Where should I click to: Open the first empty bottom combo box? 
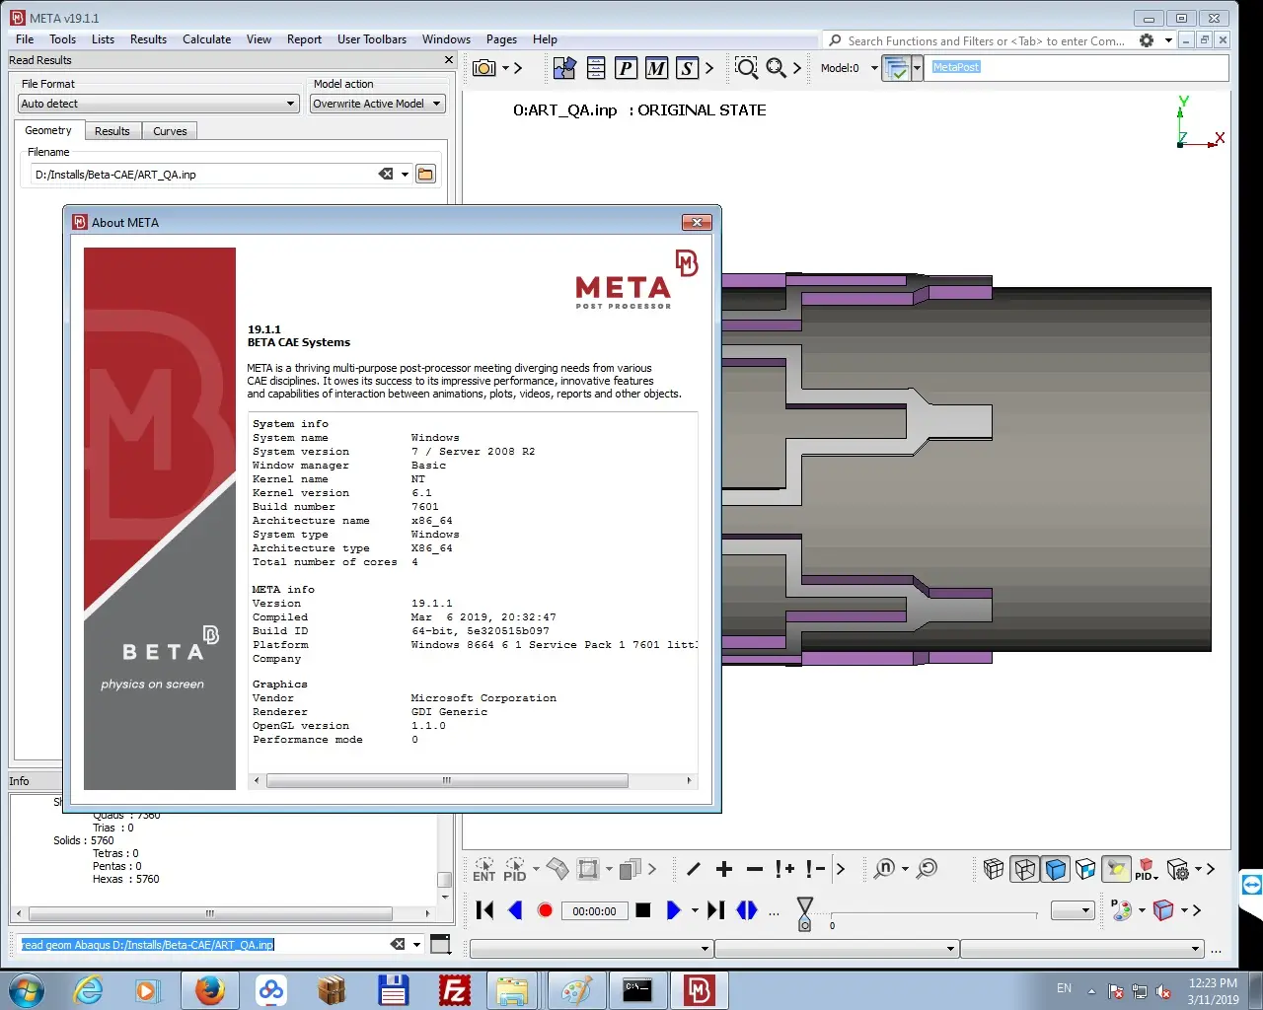point(591,949)
